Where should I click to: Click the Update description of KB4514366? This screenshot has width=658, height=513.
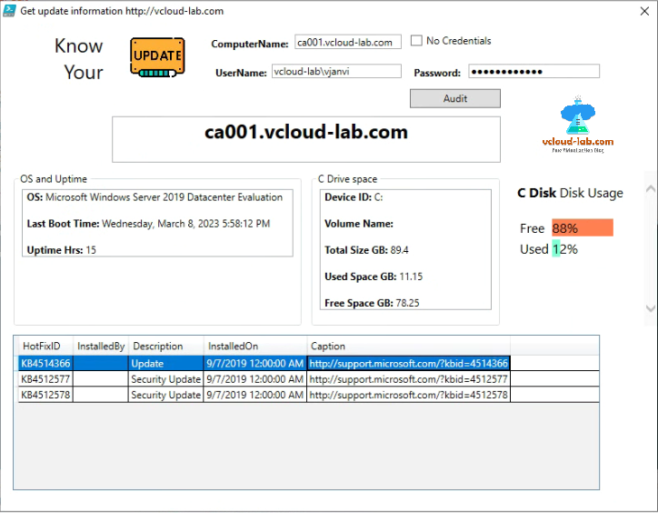tap(165, 364)
